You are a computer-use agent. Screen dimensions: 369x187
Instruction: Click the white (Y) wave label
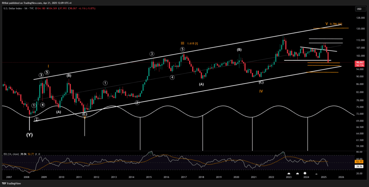(x=29, y=135)
